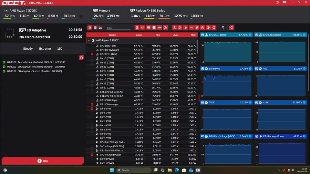The width and height of the screenshot is (310, 174).
Task: Stop the running 3D Adaptive test
Action: coord(43,161)
